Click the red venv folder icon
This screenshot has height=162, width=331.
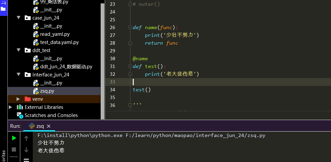28,99
